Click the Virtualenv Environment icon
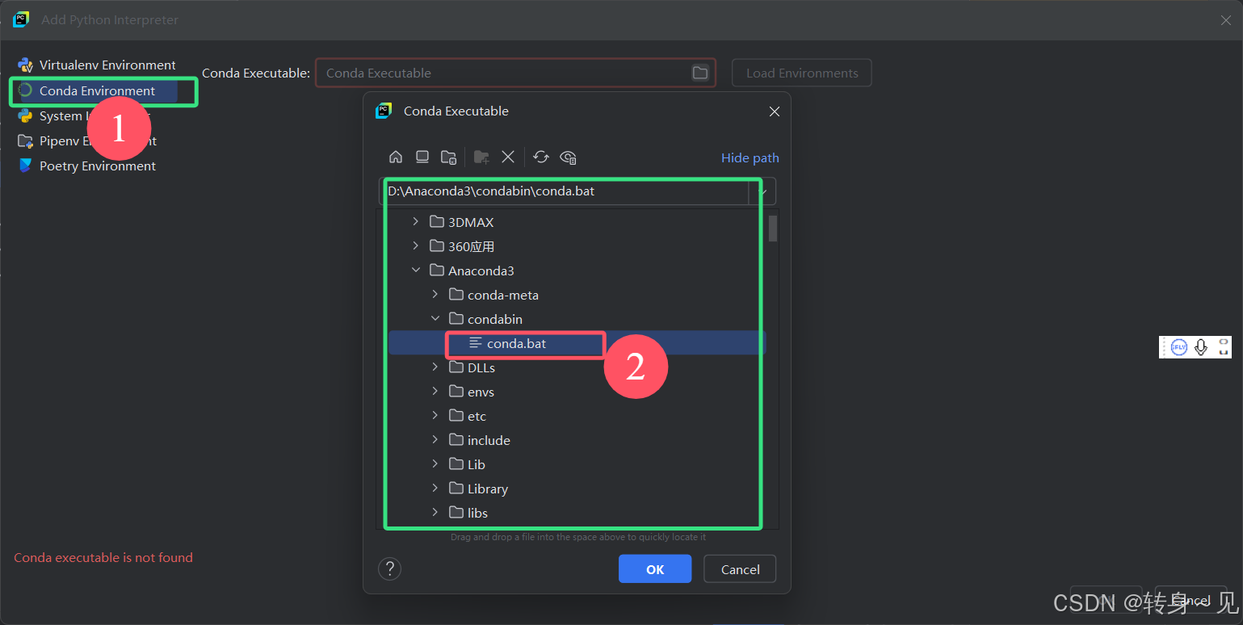This screenshot has width=1243, height=625. pyautogui.click(x=26, y=65)
